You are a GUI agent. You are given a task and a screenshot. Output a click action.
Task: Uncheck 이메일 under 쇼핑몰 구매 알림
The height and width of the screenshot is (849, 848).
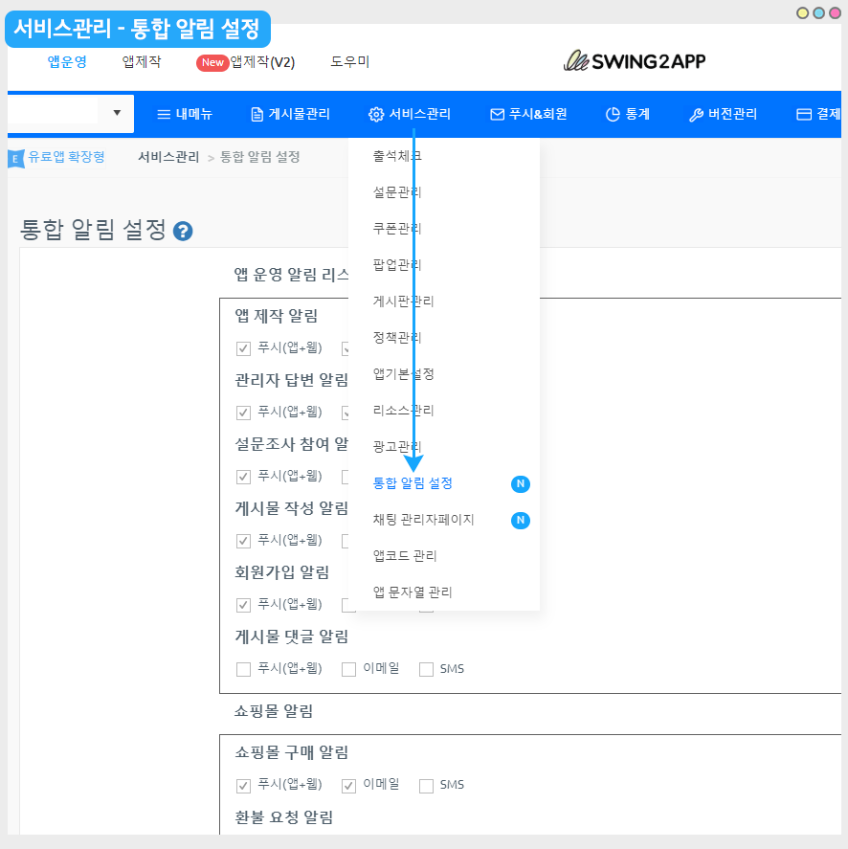click(348, 785)
